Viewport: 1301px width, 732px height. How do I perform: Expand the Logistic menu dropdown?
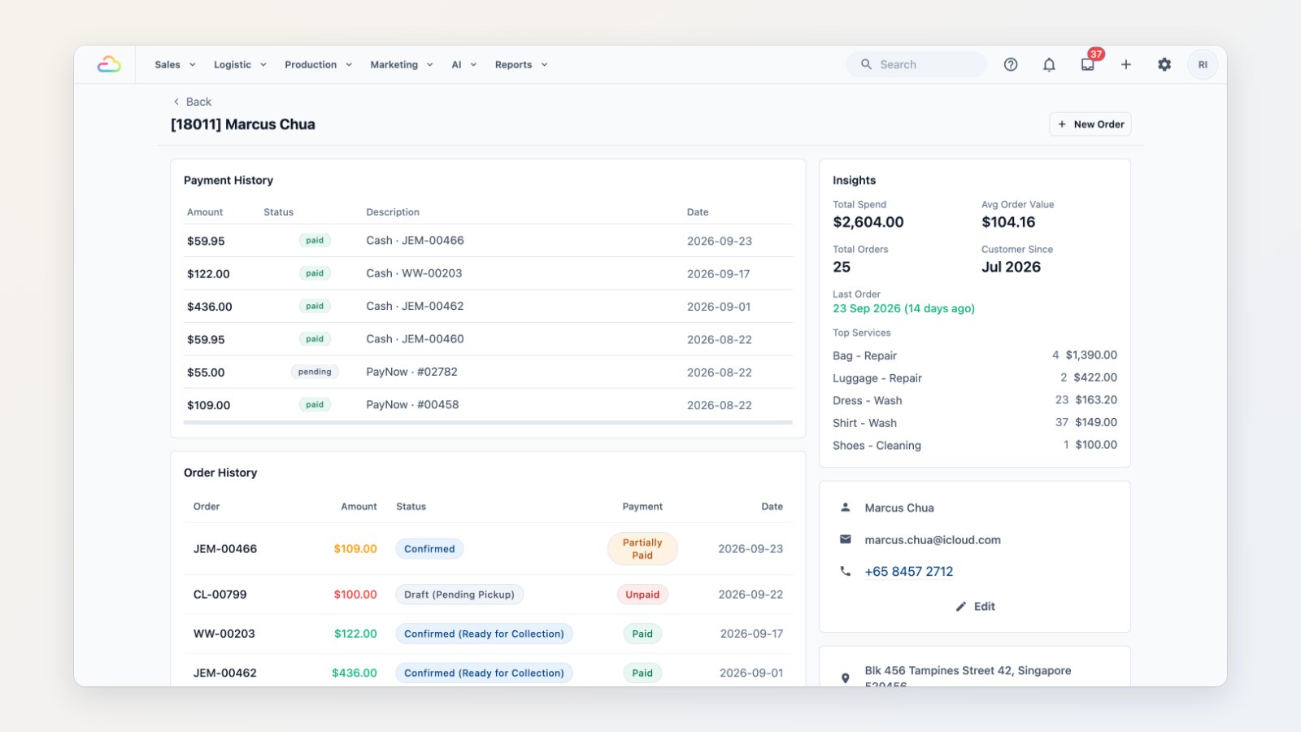[241, 64]
